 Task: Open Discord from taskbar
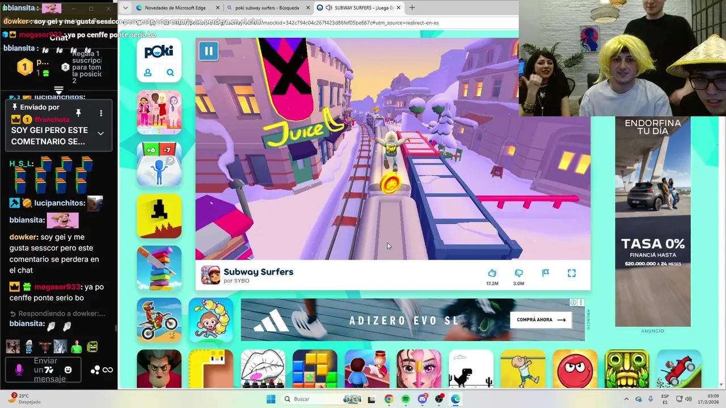coord(422,399)
